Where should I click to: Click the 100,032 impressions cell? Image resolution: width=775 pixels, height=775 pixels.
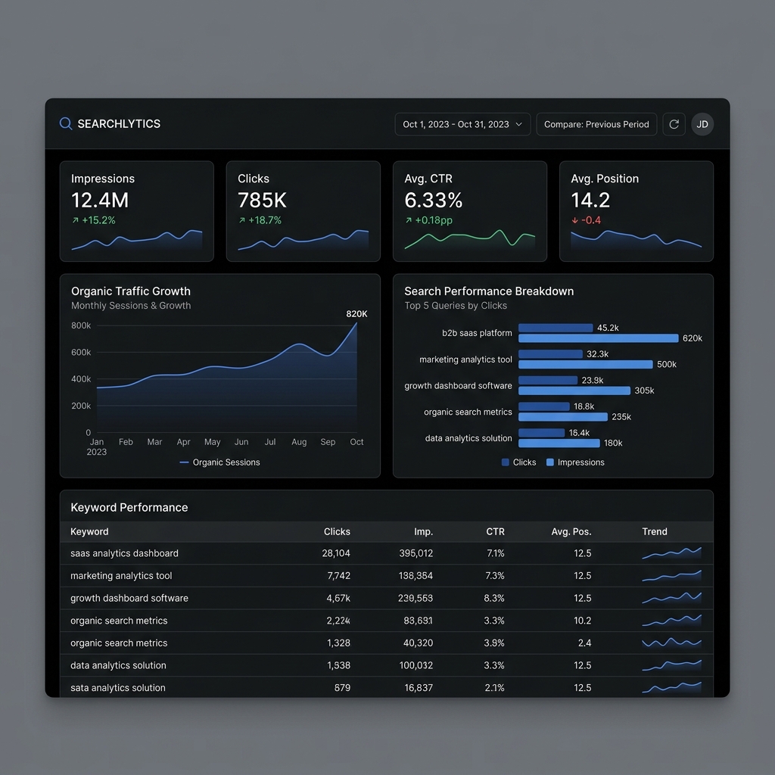click(416, 665)
